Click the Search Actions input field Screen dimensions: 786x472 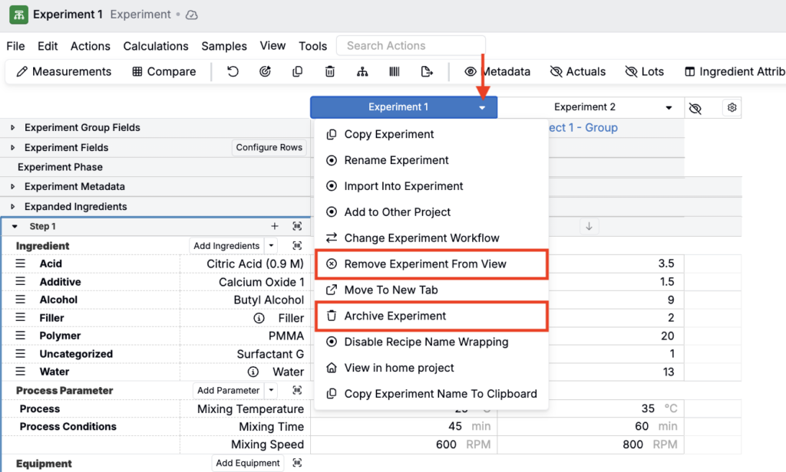[411, 46]
